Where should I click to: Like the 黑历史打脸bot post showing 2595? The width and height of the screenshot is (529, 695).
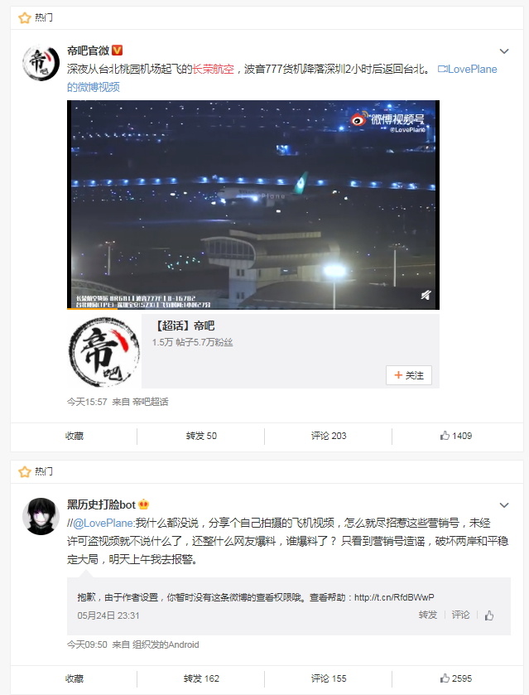[456, 678]
